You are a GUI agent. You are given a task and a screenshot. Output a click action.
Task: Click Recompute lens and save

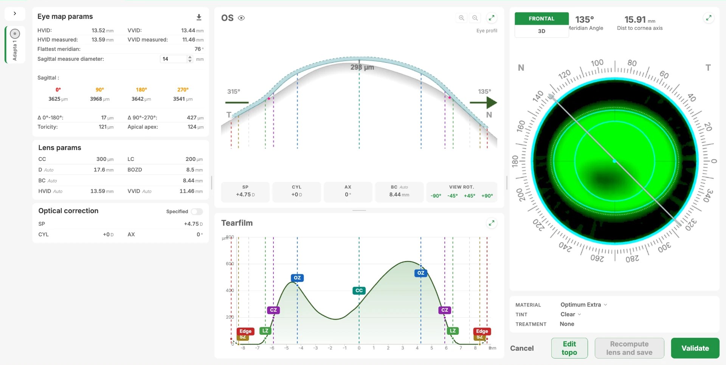click(x=629, y=348)
